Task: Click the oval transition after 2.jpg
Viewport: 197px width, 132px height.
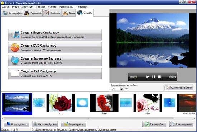Action: point(82,103)
